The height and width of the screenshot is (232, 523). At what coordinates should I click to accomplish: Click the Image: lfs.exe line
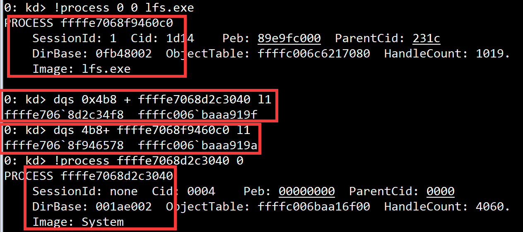82,69
